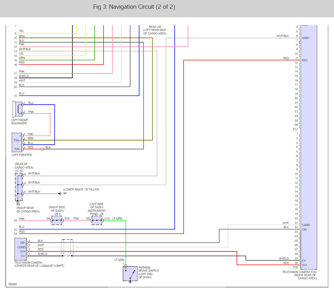The height and width of the screenshot is (296, 334).
Task: Click the Instrument Panel J/B junction symbol
Action: (97, 220)
